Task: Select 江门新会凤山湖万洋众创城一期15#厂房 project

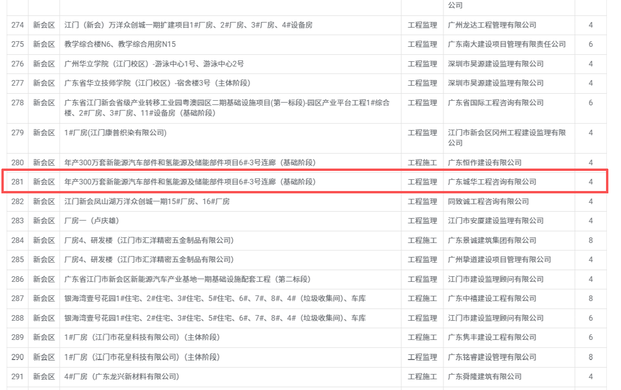Action: click(147, 201)
